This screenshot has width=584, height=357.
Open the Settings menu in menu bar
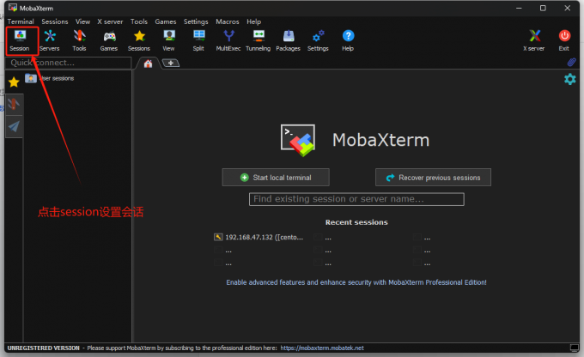coord(196,21)
